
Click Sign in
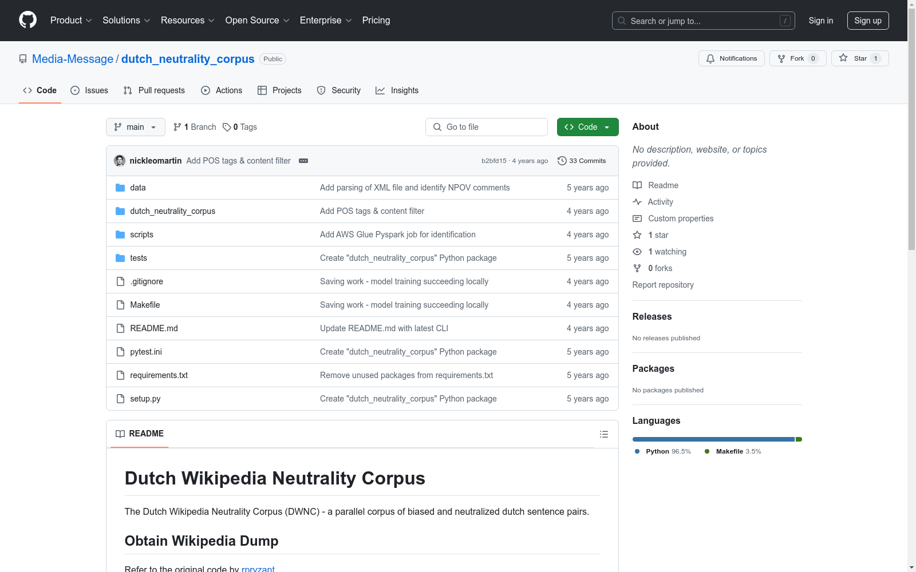click(x=821, y=21)
